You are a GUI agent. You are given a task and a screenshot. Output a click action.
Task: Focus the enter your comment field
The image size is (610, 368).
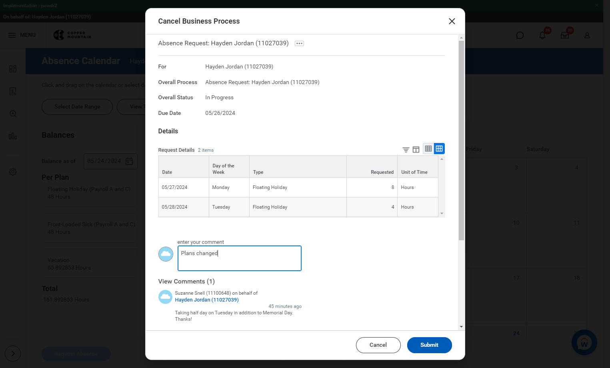pos(239,258)
